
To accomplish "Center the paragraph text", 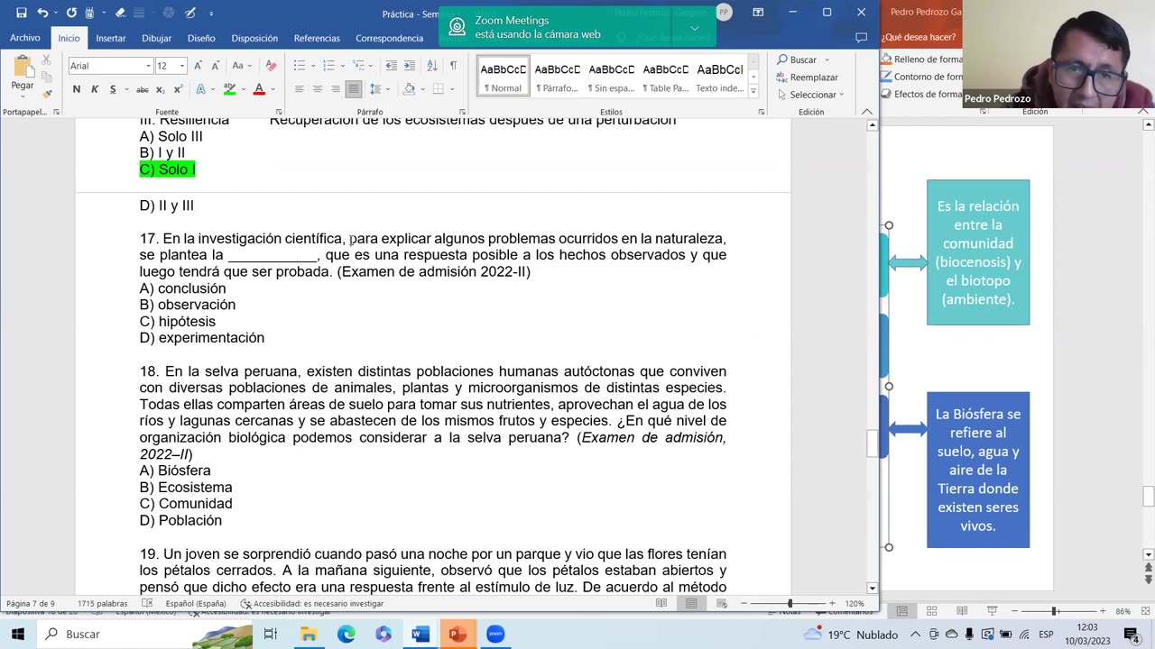I will pos(318,89).
